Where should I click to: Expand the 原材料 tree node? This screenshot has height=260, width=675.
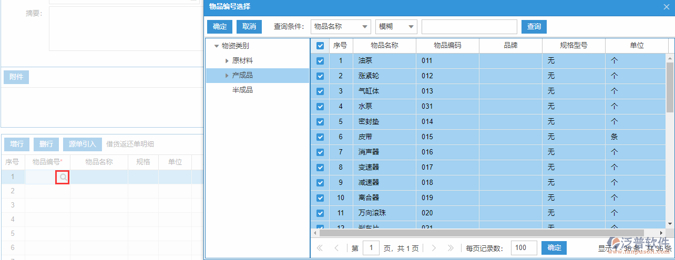pos(227,61)
